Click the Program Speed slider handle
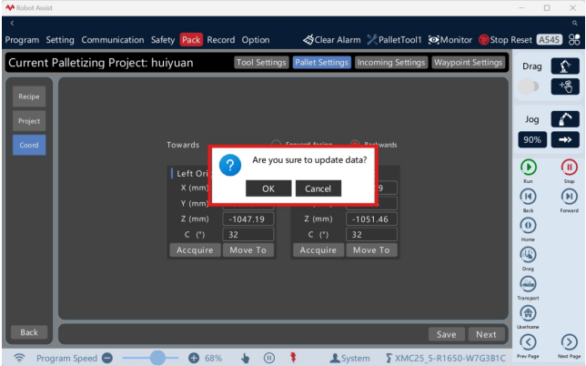The image size is (586, 366). (x=157, y=358)
